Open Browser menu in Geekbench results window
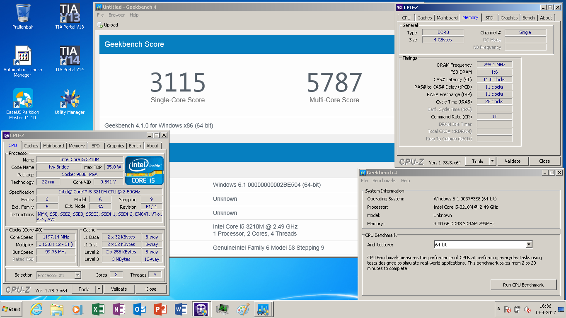 pyautogui.click(x=116, y=15)
